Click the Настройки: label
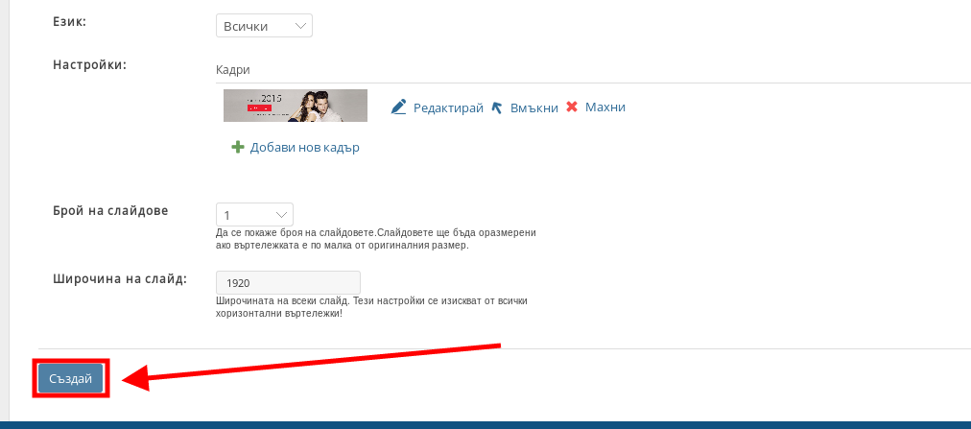This screenshot has height=429, width=971. tap(90, 64)
